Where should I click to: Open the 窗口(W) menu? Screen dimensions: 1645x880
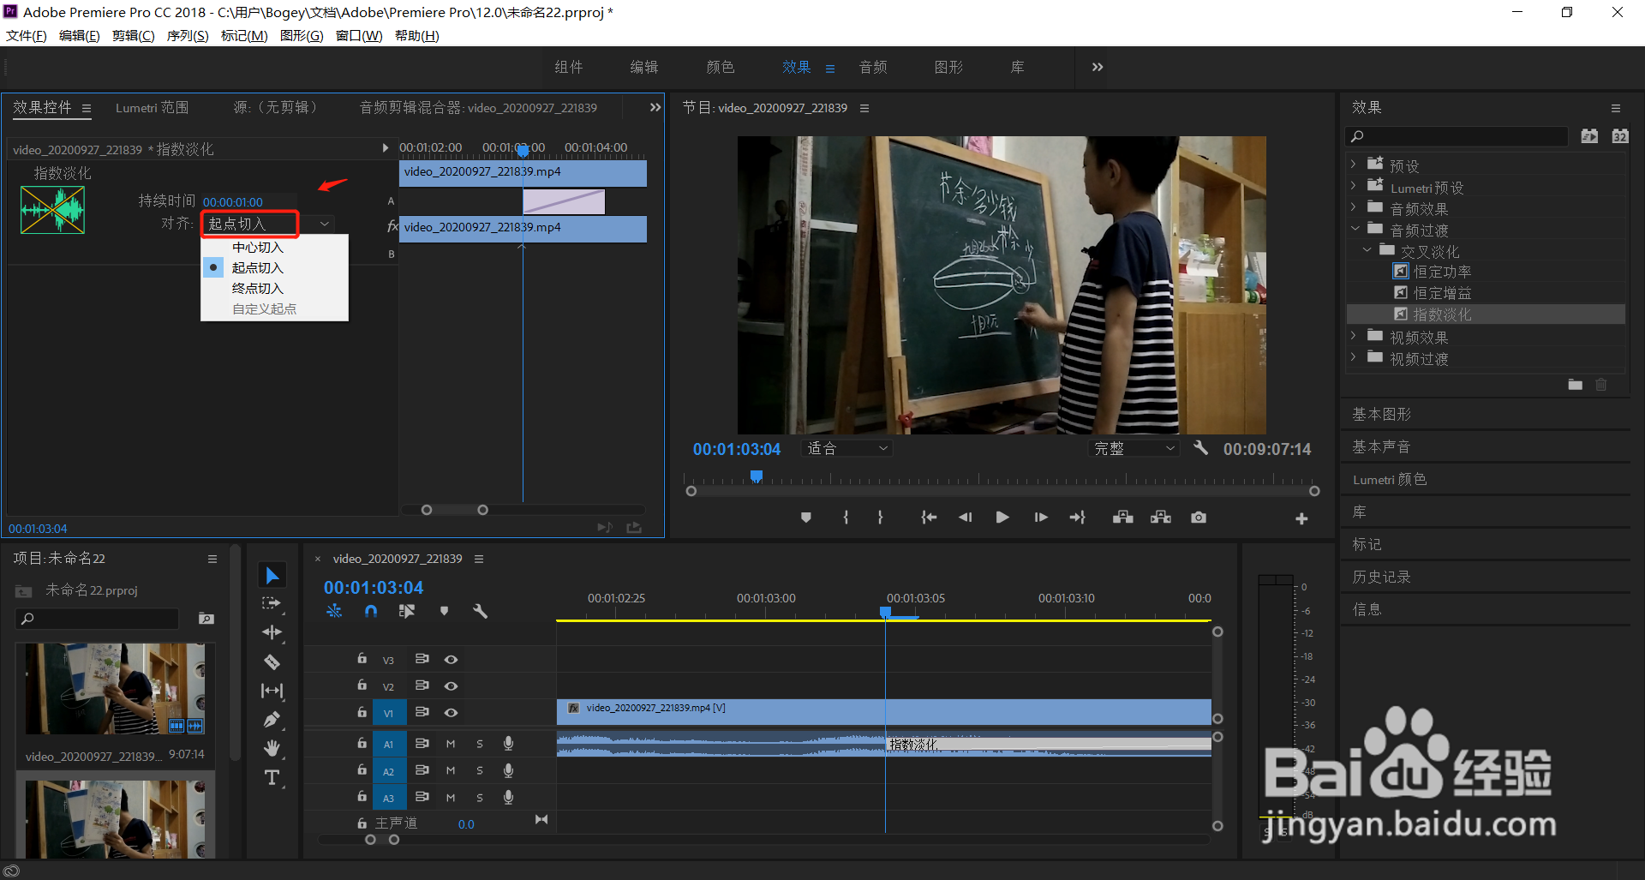click(x=359, y=36)
